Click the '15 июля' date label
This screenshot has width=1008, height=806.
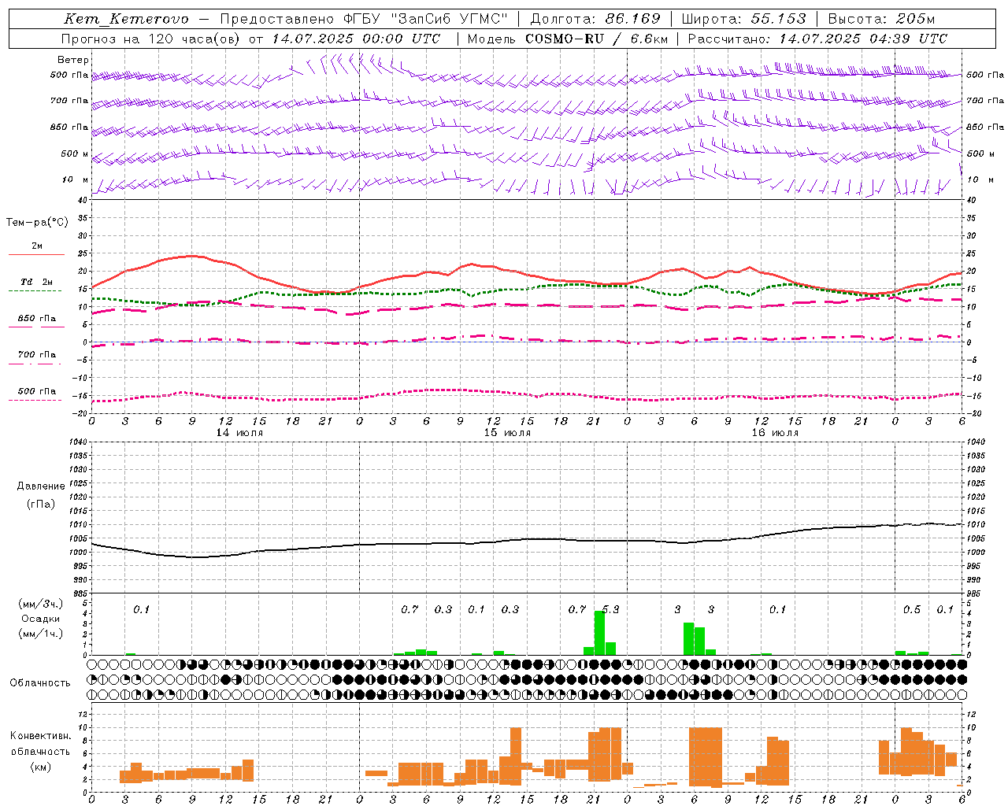(x=507, y=433)
